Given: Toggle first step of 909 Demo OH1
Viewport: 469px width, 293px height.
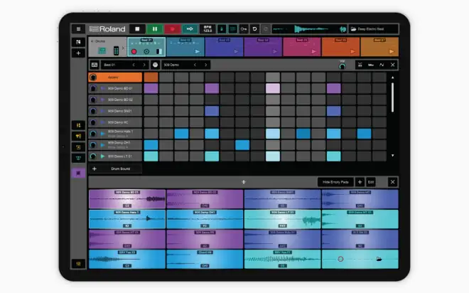Looking at the screenshot, I should pos(151,145).
